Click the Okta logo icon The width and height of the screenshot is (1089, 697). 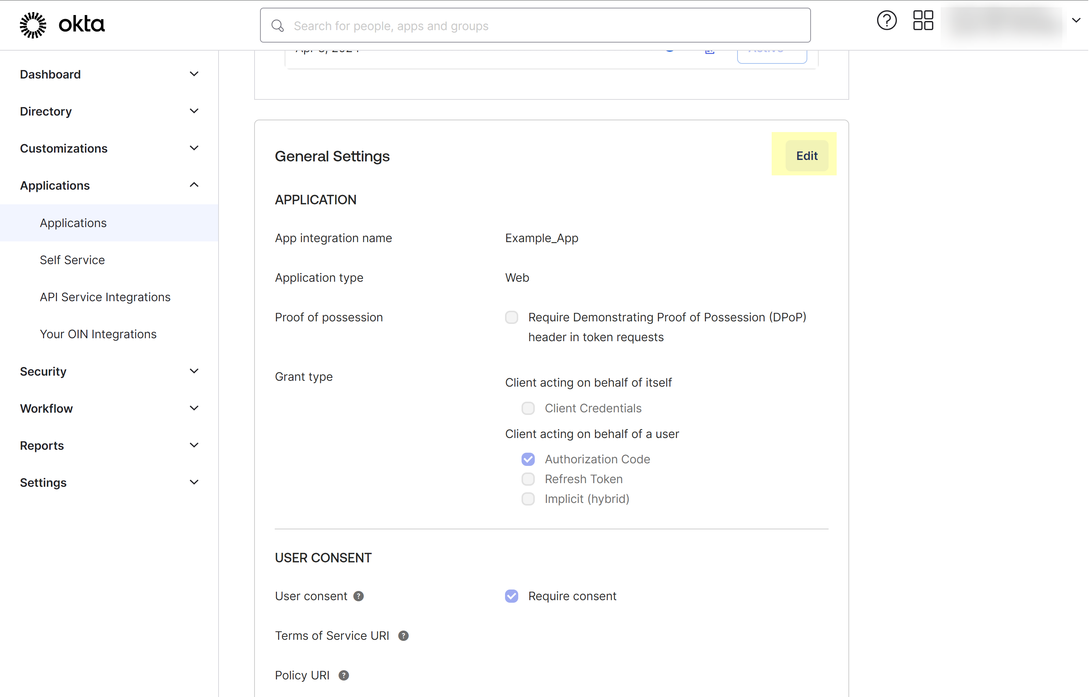point(33,25)
